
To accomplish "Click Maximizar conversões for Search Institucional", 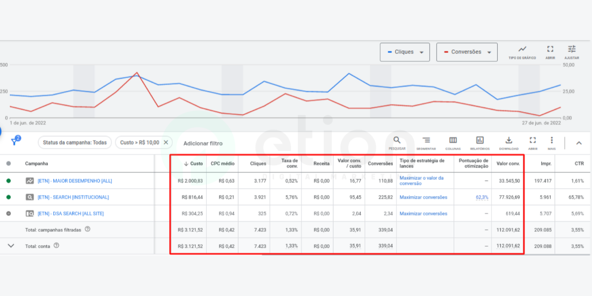I will click(423, 197).
